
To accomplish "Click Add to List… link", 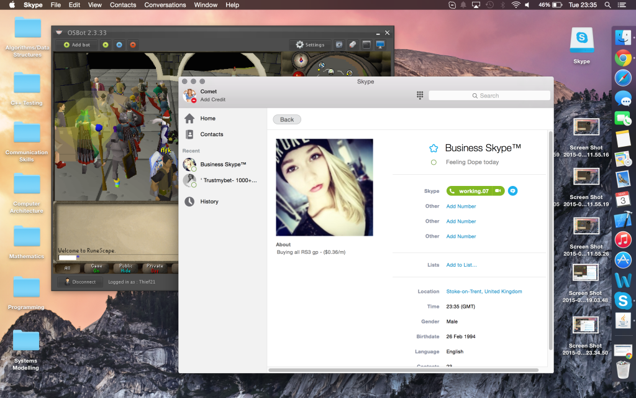I will (x=461, y=265).
